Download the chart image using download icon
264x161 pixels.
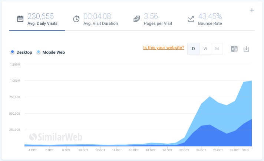pos(246,49)
